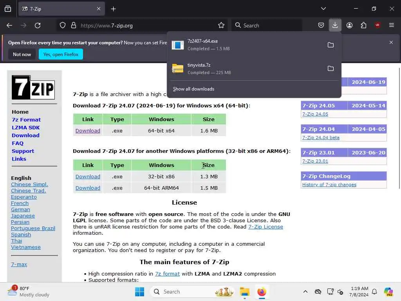The image size is (401, 301).
Task: Open 7z Format sidebar link
Action: (x=26, y=120)
